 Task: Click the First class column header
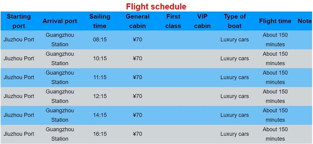[173, 21]
